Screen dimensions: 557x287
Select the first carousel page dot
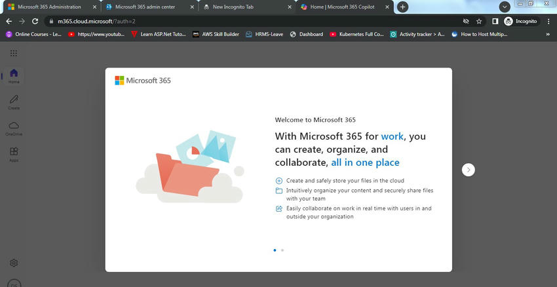click(x=275, y=250)
